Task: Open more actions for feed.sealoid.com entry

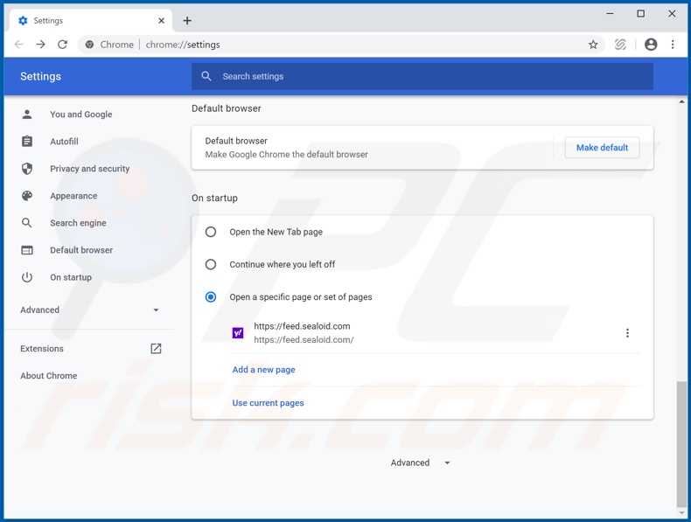Action: pos(627,333)
